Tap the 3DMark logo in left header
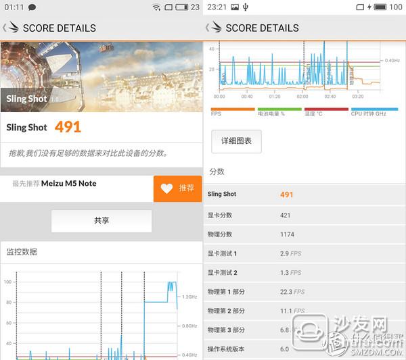Viewport: 406px width, 360px height. coord(14,27)
